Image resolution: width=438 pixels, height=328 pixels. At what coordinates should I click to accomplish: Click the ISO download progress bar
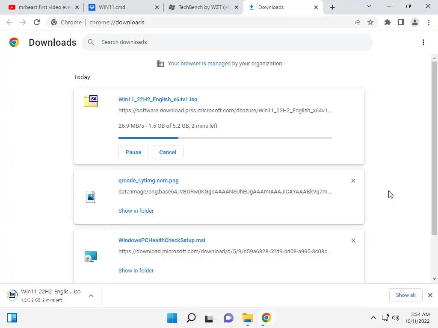coord(225,138)
